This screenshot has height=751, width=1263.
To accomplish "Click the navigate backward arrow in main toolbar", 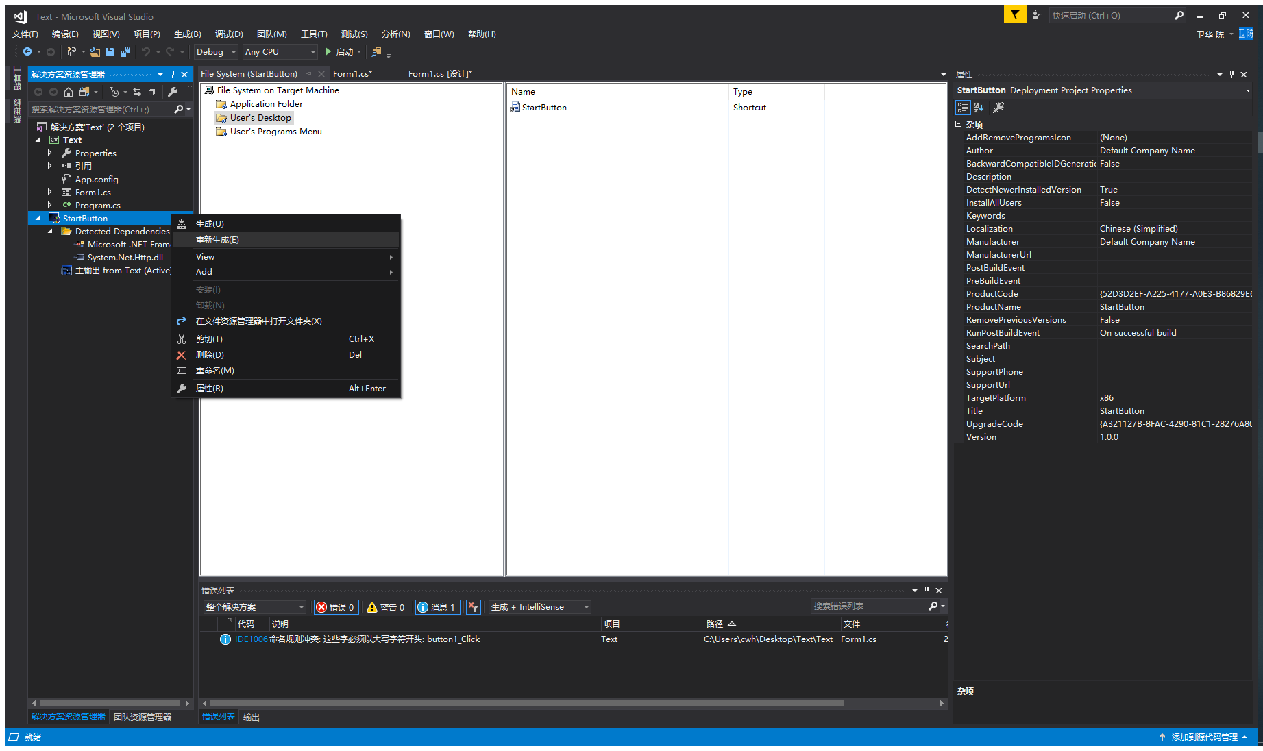I will pyautogui.click(x=27, y=52).
